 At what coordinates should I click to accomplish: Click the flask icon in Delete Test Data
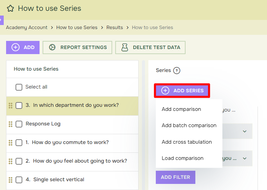pos(125,47)
